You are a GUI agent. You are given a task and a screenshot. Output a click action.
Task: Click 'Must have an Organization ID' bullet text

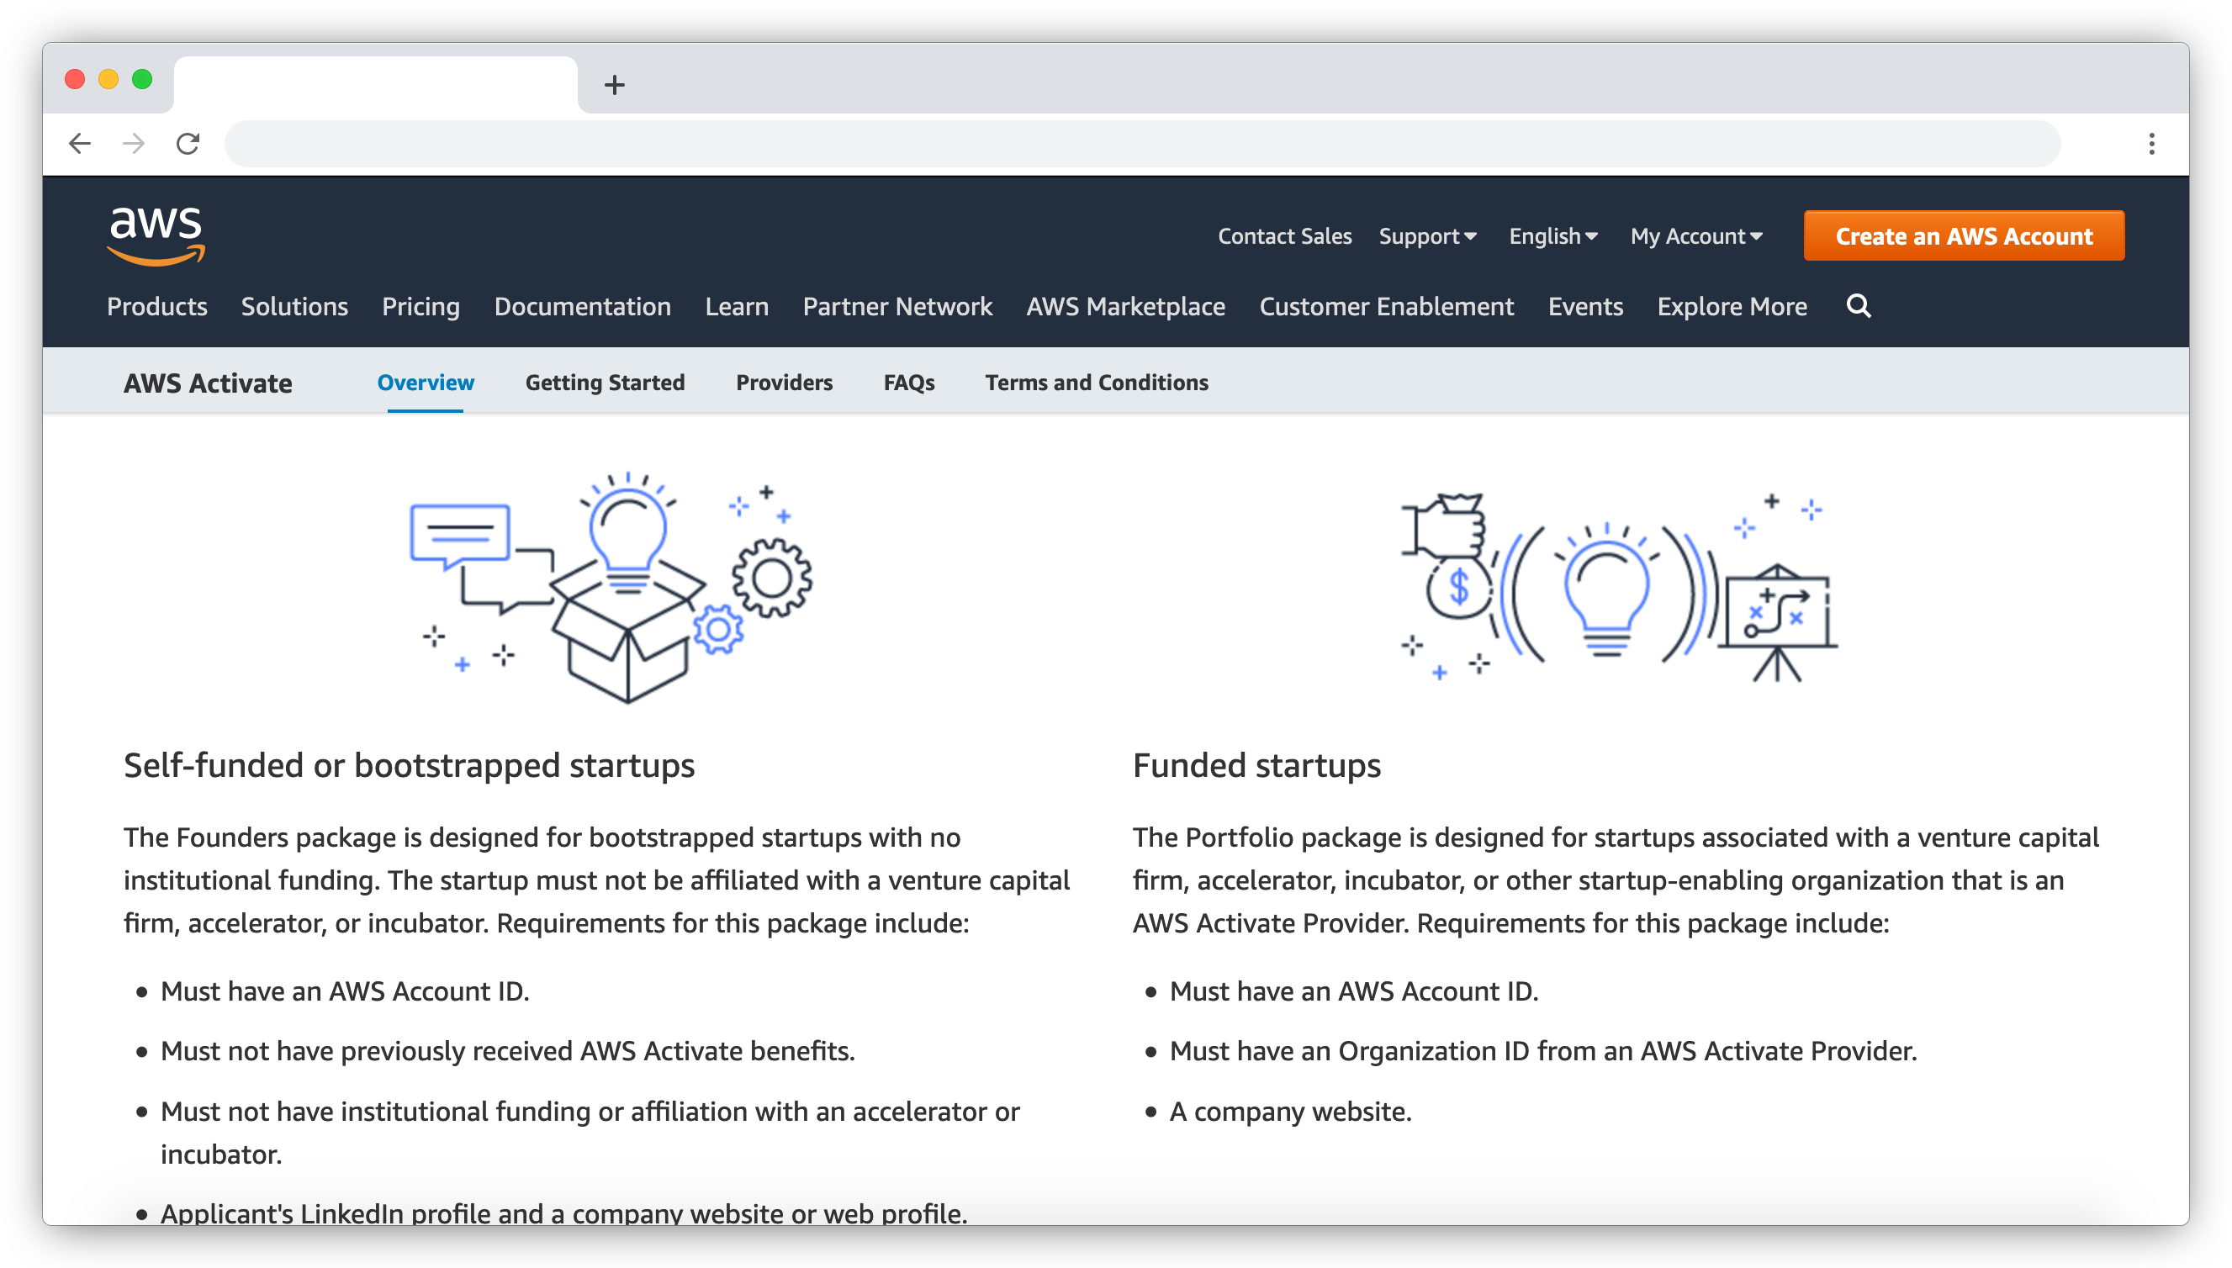pos(1542,1051)
